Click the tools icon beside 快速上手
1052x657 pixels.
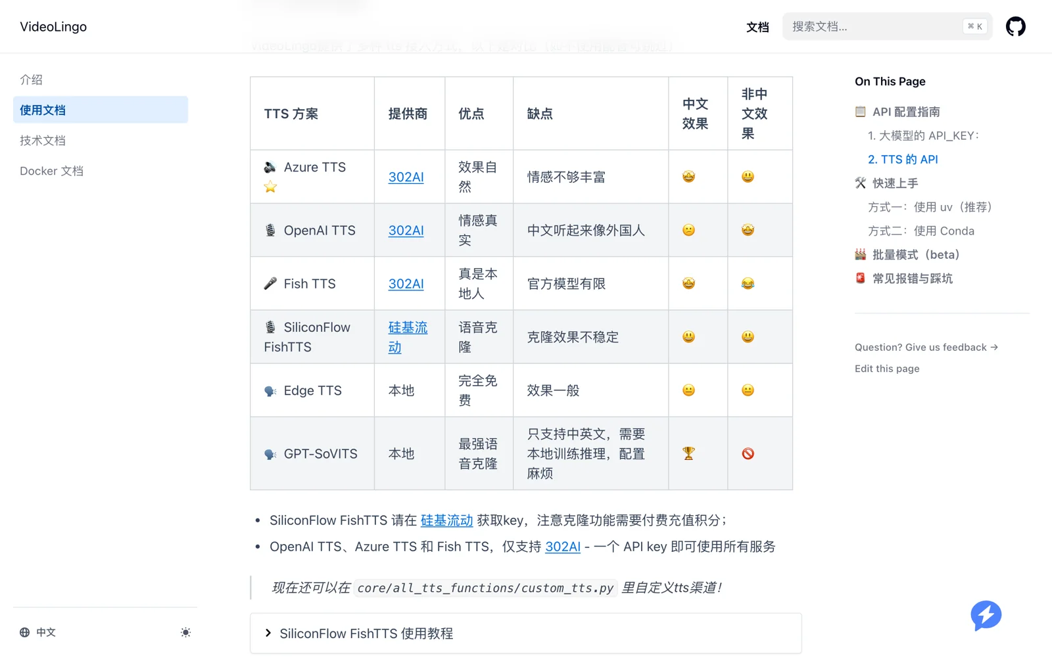pyautogui.click(x=860, y=183)
